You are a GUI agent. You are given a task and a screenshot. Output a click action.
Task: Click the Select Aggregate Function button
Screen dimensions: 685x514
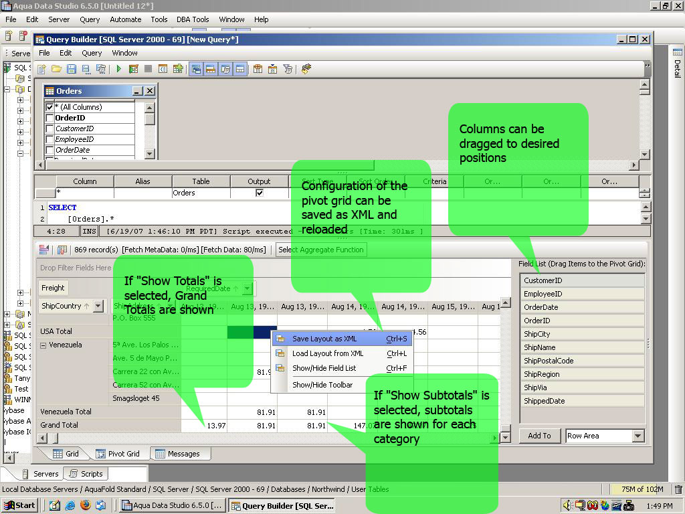[x=321, y=250]
